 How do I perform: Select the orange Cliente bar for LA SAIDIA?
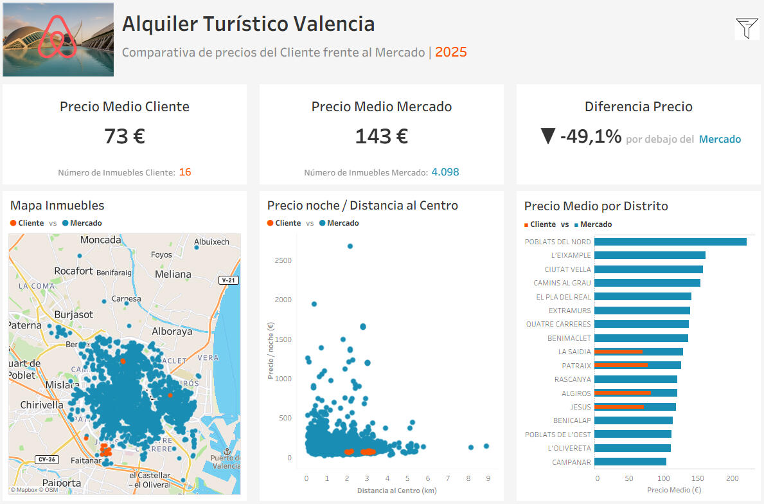click(618, 352)
